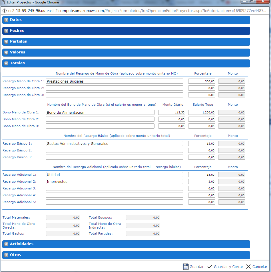Image resolution: width=271 pixels, height=272 pixels.
Task: Click the X icon next to Cancelar
Action: (248, 267)
